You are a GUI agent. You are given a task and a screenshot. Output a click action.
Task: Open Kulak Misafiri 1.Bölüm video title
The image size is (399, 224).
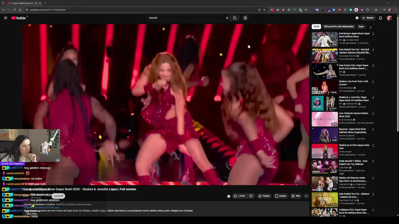[354, 162]
